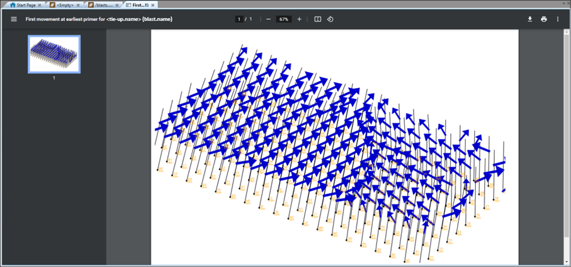Screen dimensions: 571x267
Task: Open the more actions three-dot menu
Action: (558, 19)
